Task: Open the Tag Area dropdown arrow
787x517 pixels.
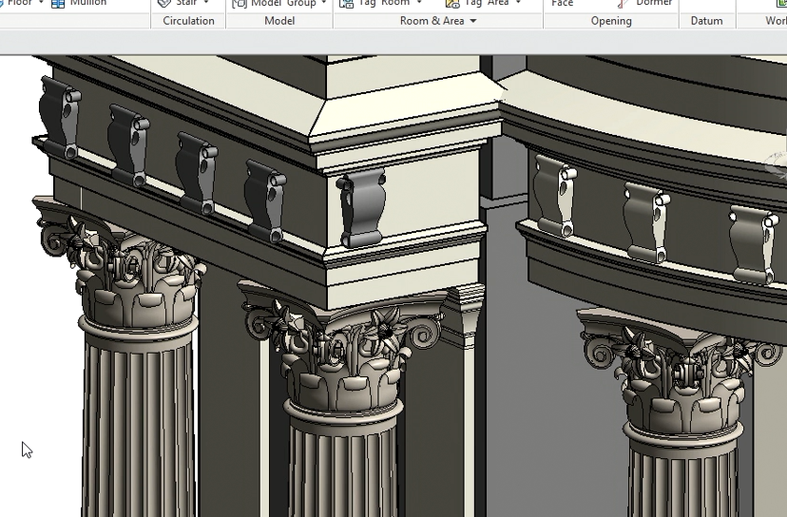Action: 519,4
